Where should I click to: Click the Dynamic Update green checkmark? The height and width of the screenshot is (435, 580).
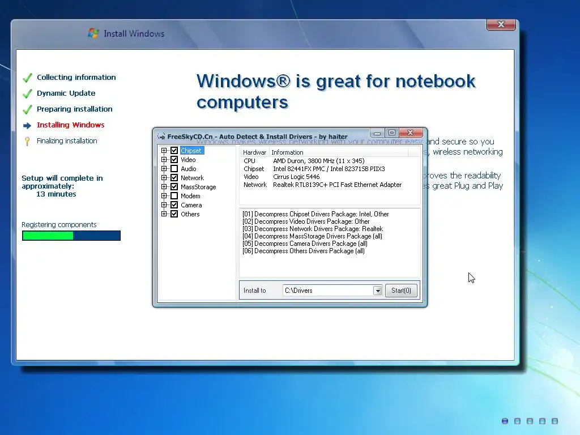(x=27, y=93)
